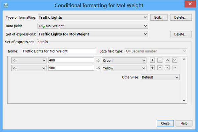Change the Yellow color dropdown
This screenshot has width=198, height=132.
click(124, 68)
